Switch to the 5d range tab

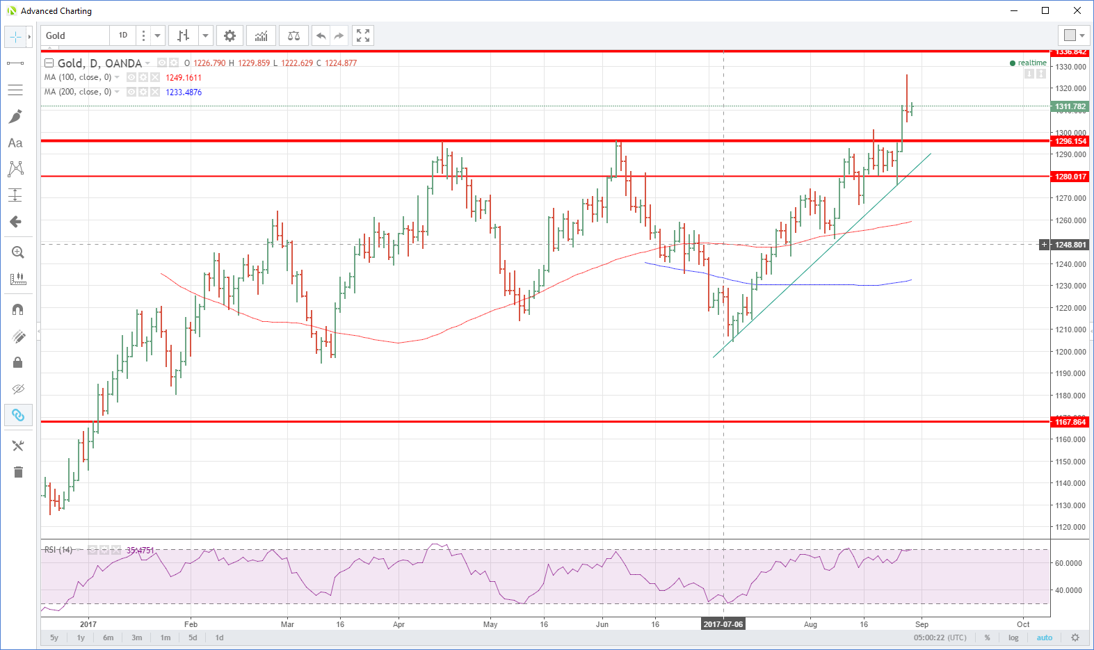coord(193,637)
